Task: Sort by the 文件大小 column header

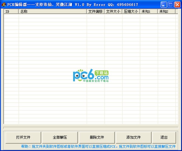Action: click(x=113, y=11)
